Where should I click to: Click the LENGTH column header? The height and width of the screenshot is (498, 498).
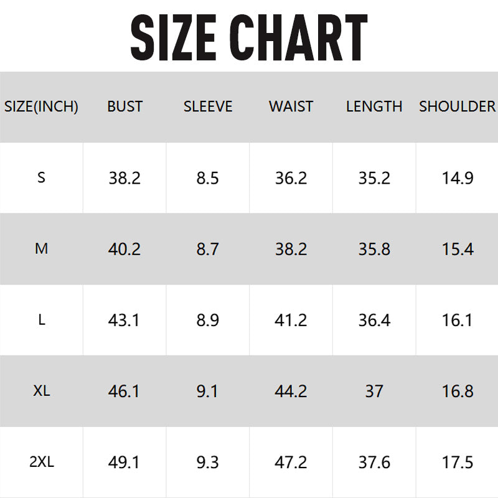click(x=374, y=106)
